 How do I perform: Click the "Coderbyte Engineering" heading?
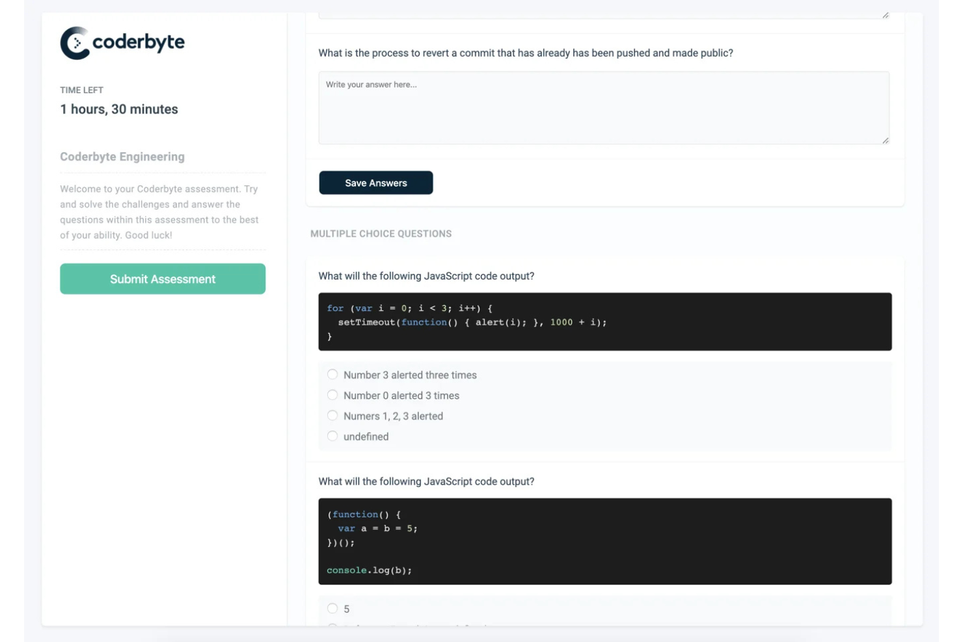[122, 156]
